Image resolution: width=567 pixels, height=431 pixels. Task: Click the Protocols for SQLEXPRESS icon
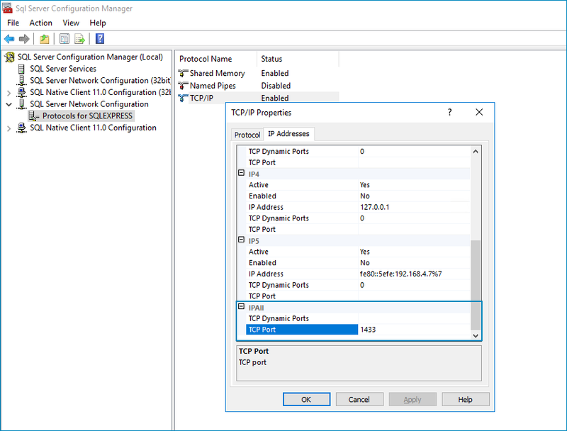(33, 116)
